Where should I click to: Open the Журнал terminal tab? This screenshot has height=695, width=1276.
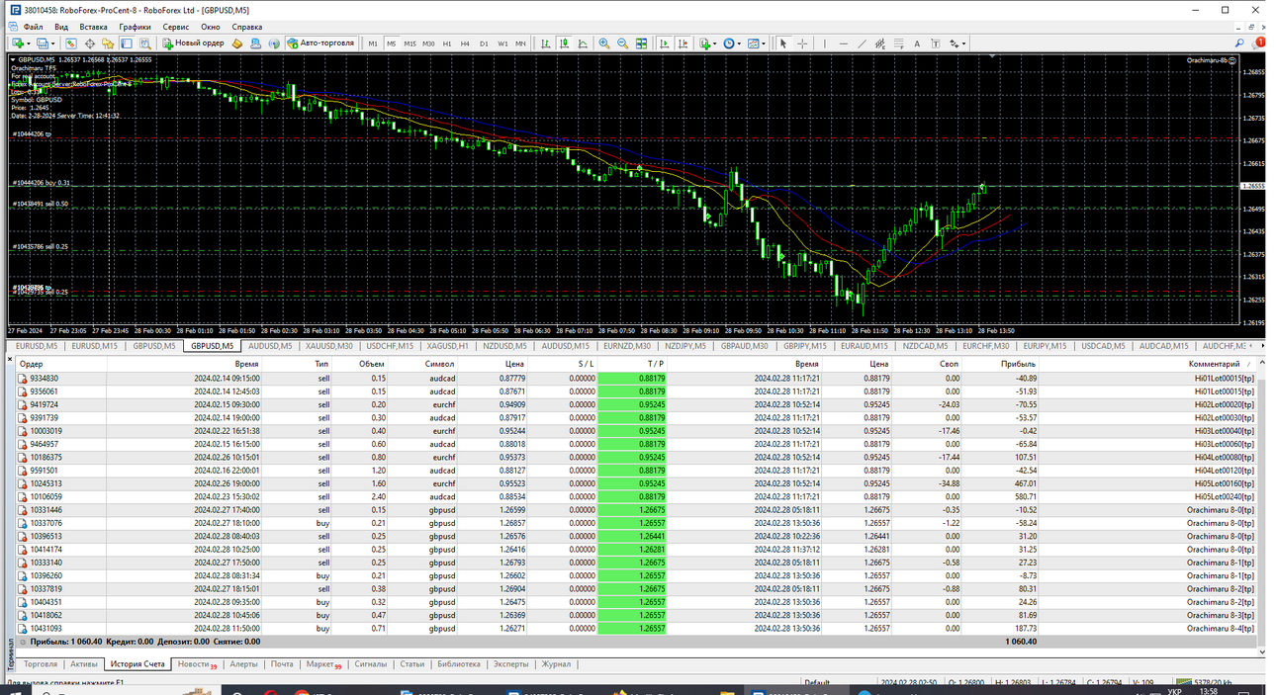click(x=557, y=664)
